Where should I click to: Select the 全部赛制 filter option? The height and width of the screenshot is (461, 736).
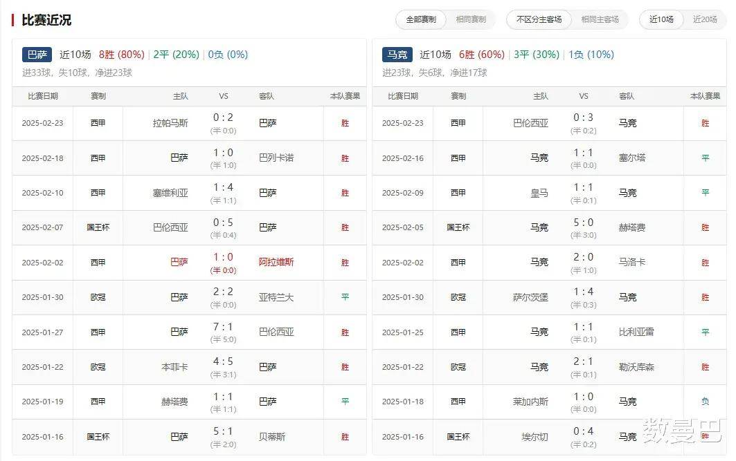[421, 19]
